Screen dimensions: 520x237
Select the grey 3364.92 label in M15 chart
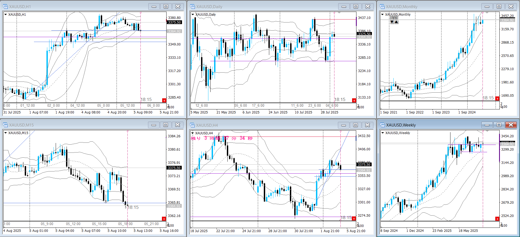pos(174,206)
